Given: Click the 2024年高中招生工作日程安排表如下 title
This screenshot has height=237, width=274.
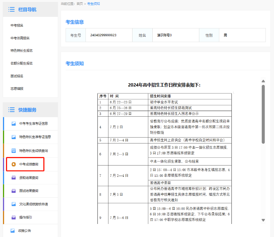Looking at the screenshot, I should click(164, 85).
